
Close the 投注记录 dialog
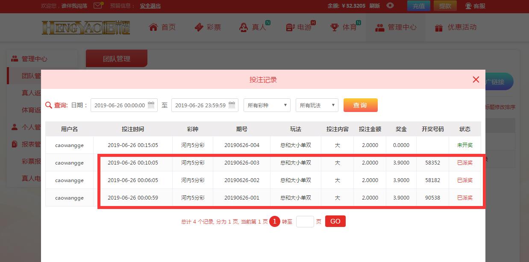coord(476,79)
